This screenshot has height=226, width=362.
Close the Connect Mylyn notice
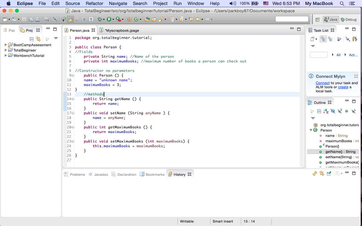click(356, 76)
